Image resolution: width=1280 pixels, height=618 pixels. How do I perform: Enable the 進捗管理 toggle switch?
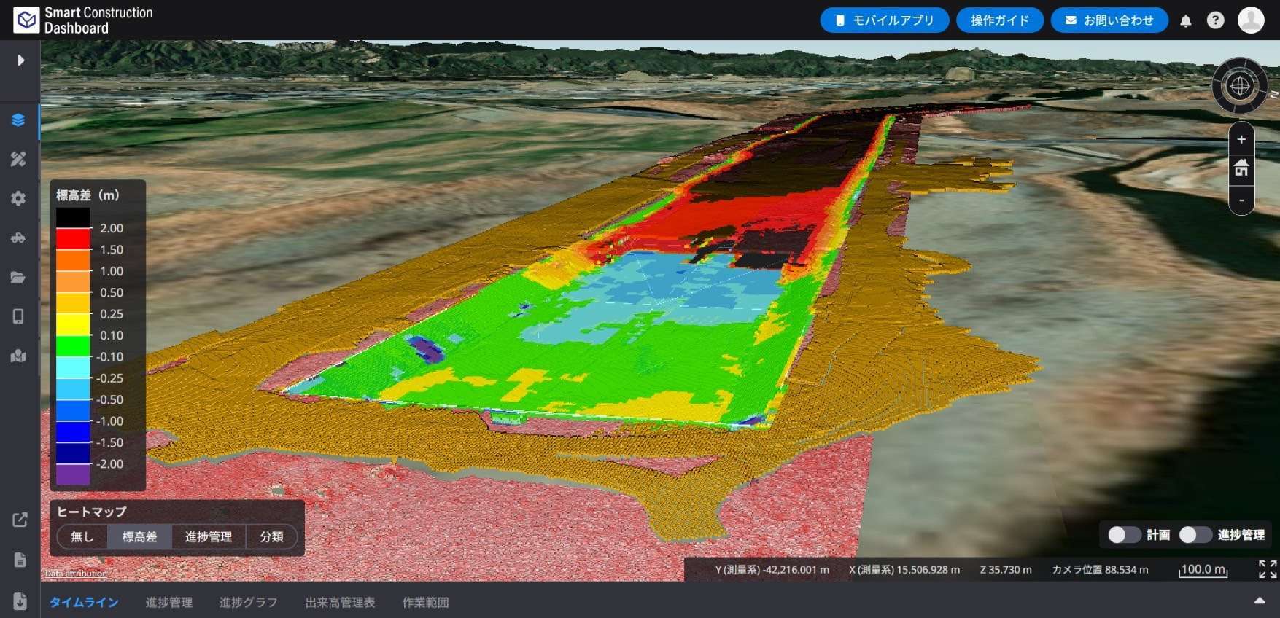click(x=1195, y=535)
